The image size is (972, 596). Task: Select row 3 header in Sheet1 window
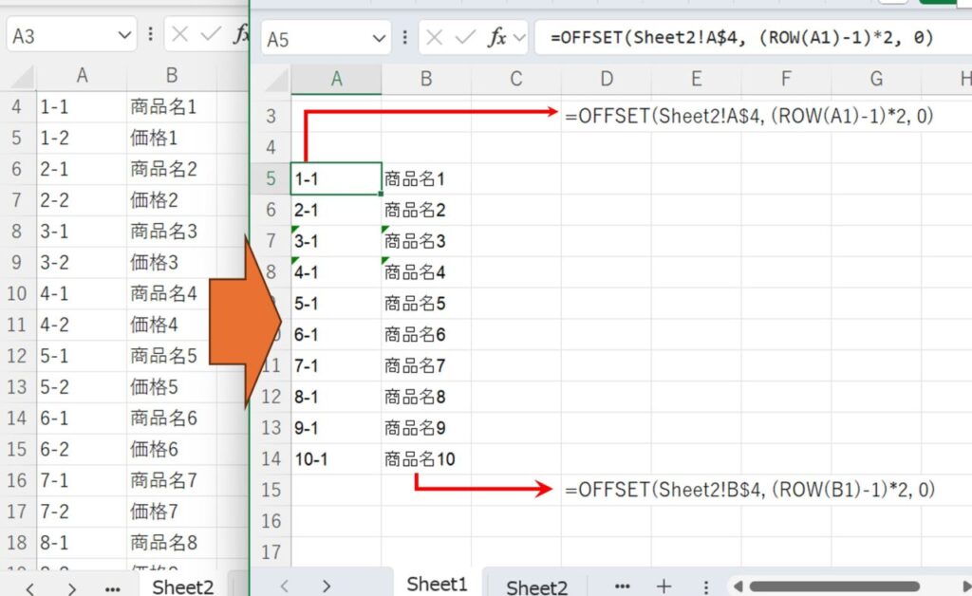271,116
